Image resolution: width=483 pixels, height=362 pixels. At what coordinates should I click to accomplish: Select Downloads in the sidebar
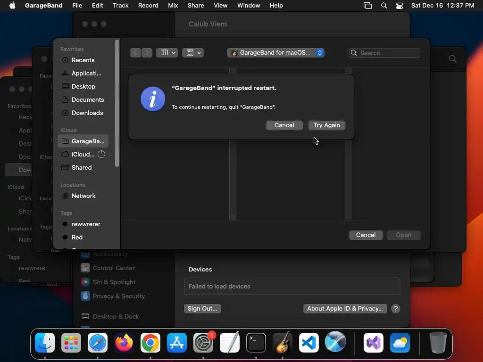[x=83, y=113]
